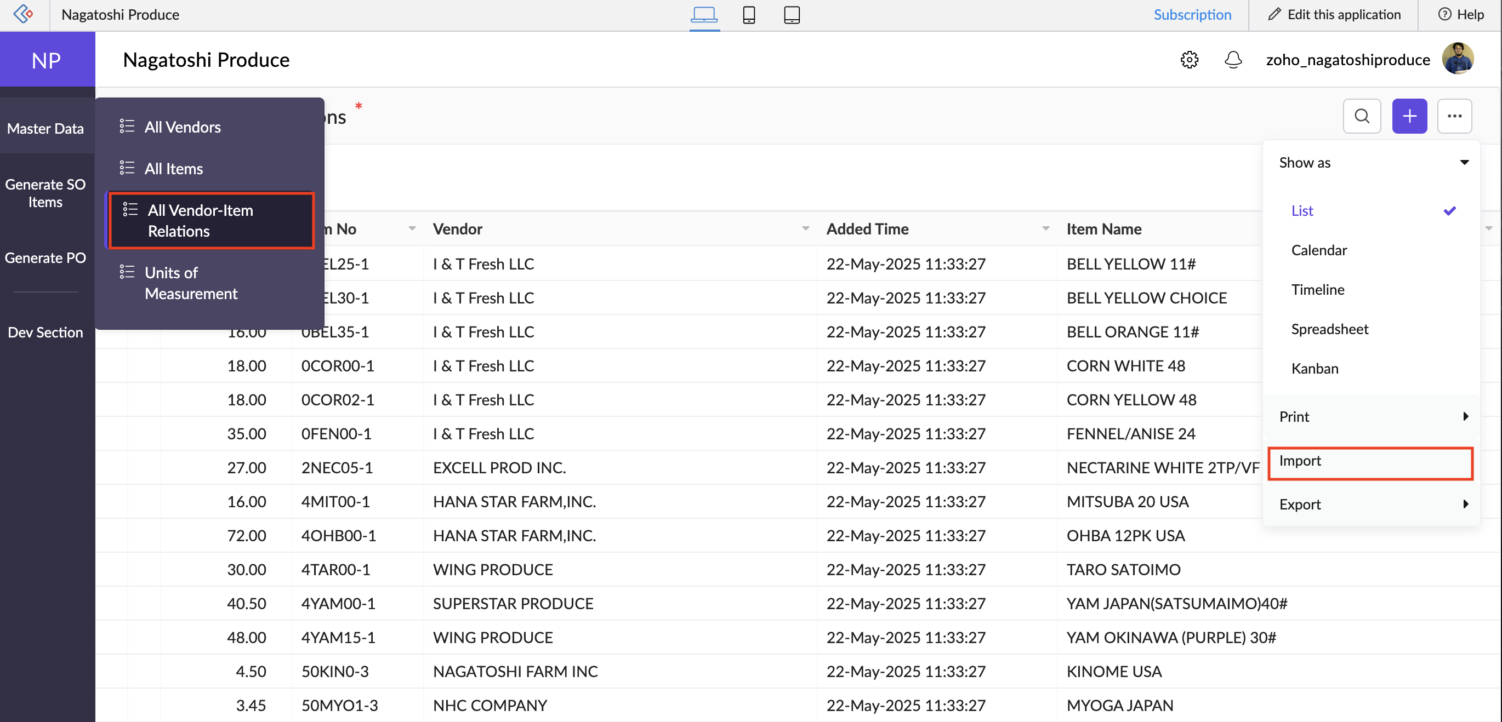The image size is (1502, 722).
Task: Click item name YAM OKINAWA (PURPLE) 30#
Action: [1171, 638]
